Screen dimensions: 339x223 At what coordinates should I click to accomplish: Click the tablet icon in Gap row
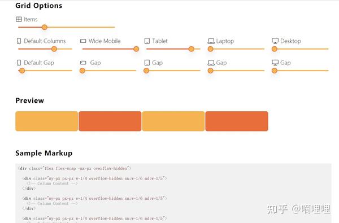click(147, 63)
